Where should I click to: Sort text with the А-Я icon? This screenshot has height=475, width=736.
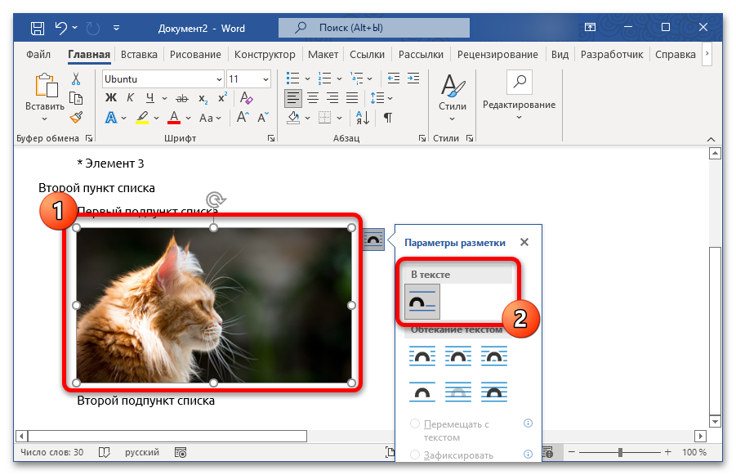[363, 118]
